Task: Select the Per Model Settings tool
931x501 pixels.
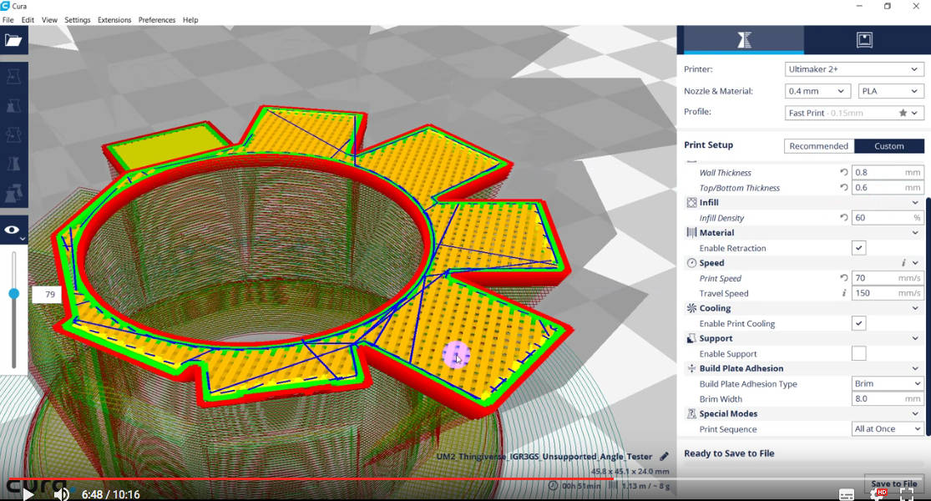Action: point(13,193)
